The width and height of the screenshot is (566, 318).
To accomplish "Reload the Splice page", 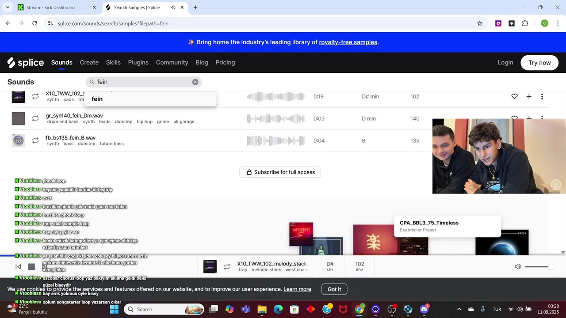I will coord(34,23).
